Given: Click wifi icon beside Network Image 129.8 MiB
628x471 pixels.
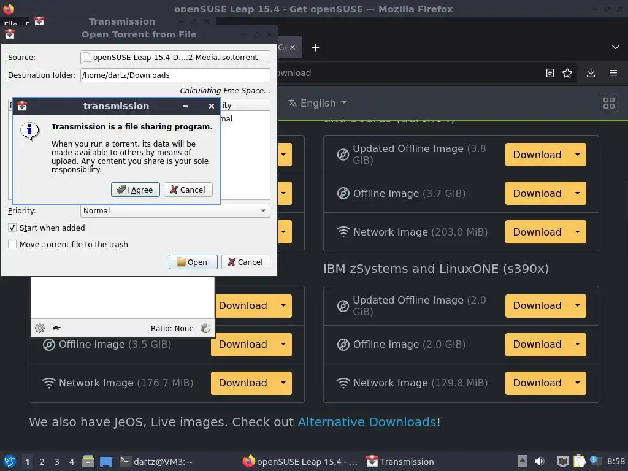Looking at the screenshot, I should coord(343,383).
